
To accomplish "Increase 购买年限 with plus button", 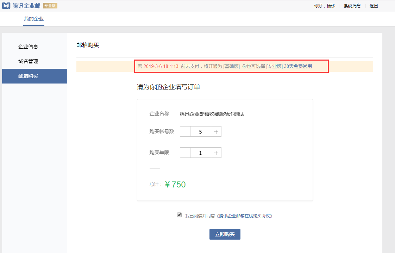I will pos(216,153).
